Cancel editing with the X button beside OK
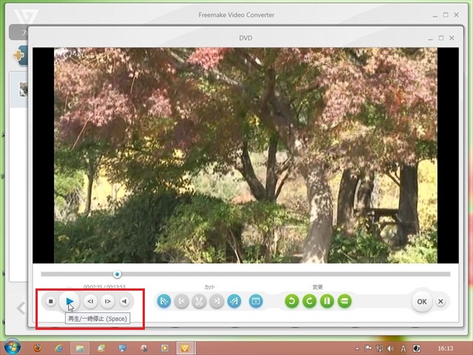Image resolution: width=473 pixels, height=355 pixels. click(x=440, y=301)
